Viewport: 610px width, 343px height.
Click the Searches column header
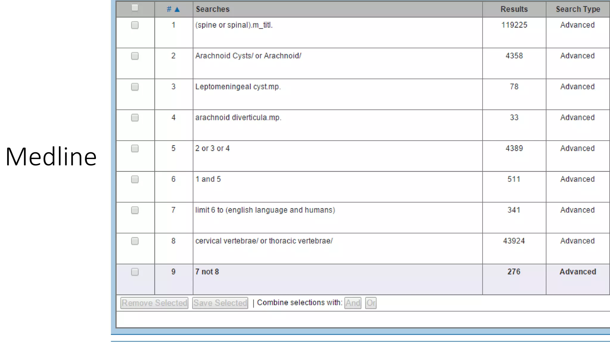213,9
